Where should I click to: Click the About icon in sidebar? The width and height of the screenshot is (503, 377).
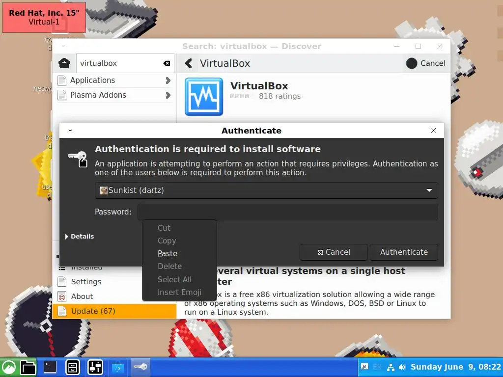62,296
